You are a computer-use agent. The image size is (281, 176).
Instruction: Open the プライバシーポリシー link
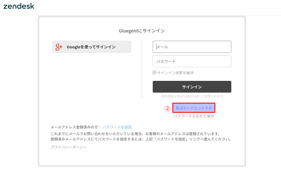[69, 147]
